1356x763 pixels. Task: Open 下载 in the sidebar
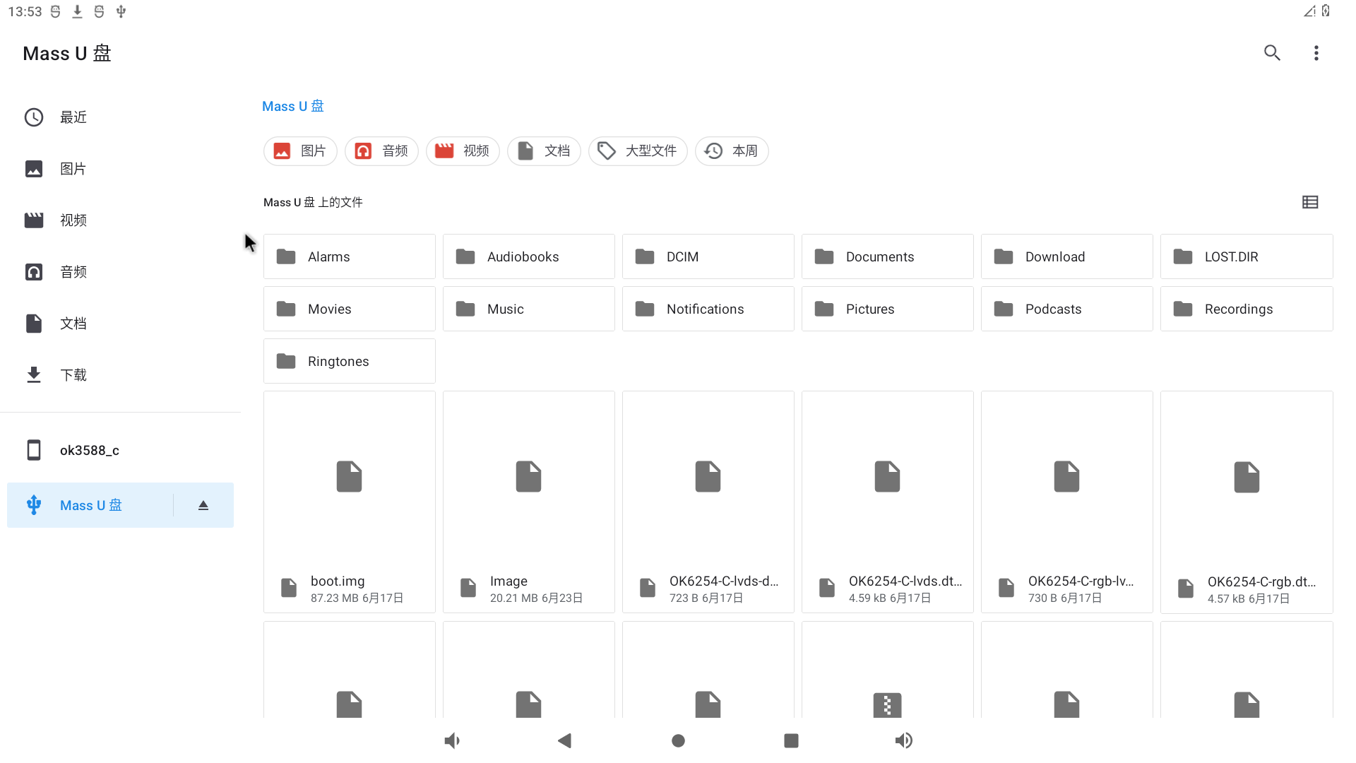[x=120, y=375]
